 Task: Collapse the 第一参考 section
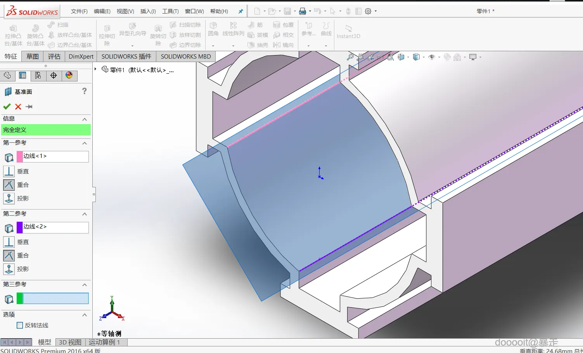pyautogui.click(x=85, y=143)
